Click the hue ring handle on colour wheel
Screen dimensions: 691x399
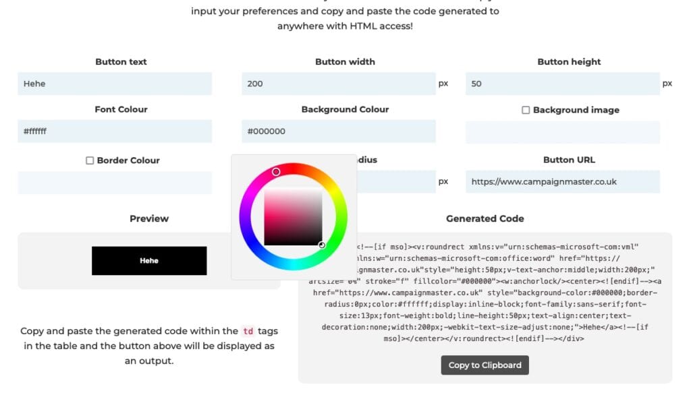[276, 172]
